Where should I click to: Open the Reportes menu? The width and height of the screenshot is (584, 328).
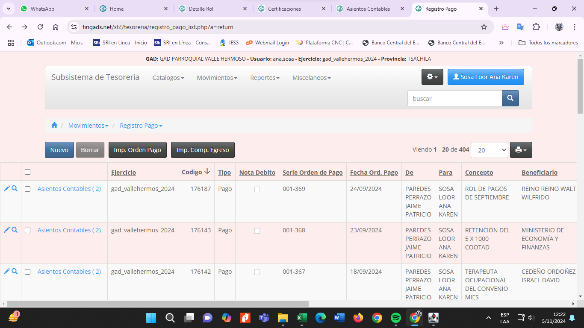point(265,78)
